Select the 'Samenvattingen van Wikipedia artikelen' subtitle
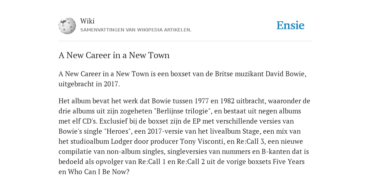Image resolution: width=370 pixels, height=185 pixels. coord(136,30)
